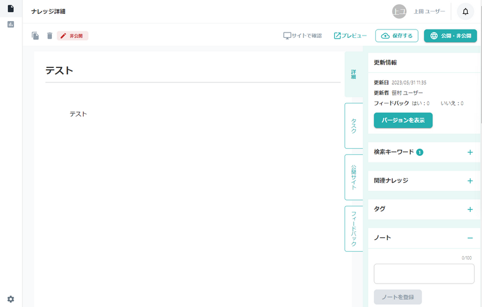This screenshot has height=307, width=482.
Task: Click the trash delete icon
Action: [49, 36]
